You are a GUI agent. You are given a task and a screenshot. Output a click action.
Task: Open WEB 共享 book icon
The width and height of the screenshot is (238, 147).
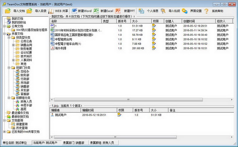tap(51, 11)
